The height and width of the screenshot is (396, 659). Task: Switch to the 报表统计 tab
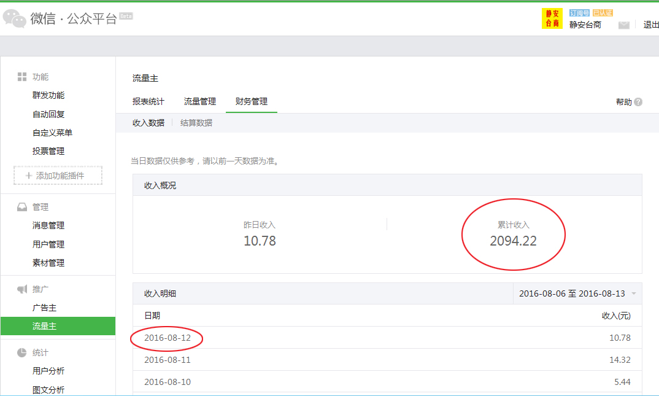[x=148, y=101]
